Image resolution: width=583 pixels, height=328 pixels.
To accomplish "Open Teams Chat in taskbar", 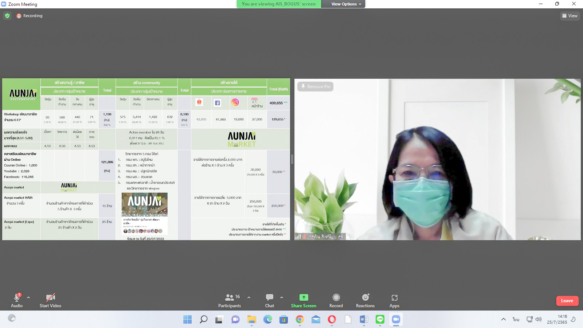I will 235,320.
